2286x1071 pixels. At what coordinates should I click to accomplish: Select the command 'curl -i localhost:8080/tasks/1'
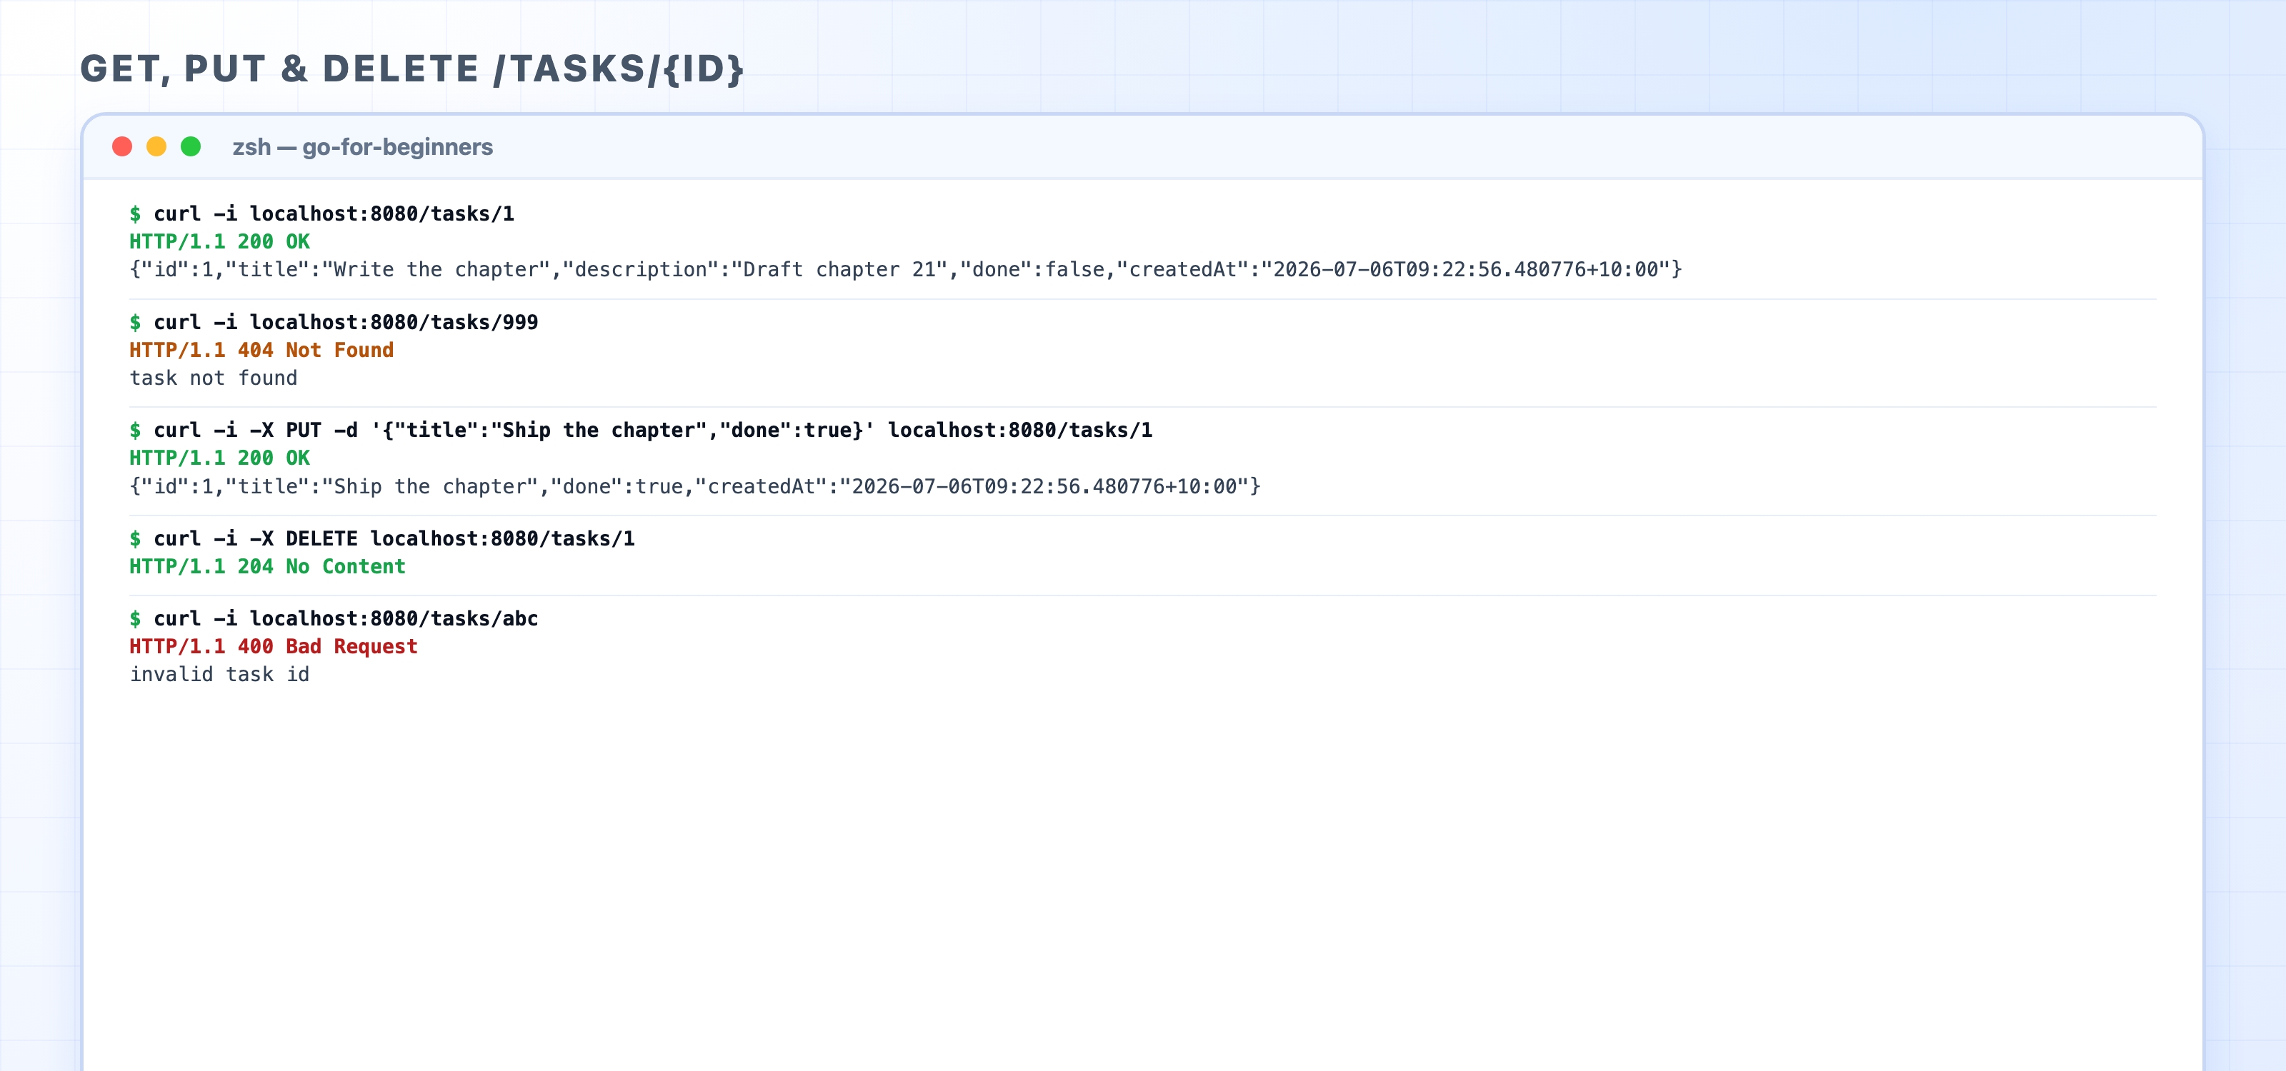point(334,213)
